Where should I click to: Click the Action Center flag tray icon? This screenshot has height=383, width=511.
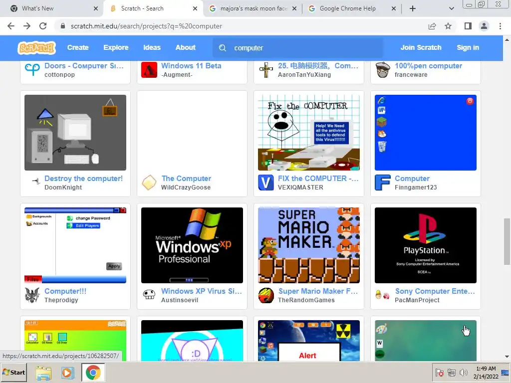point(439,372)
